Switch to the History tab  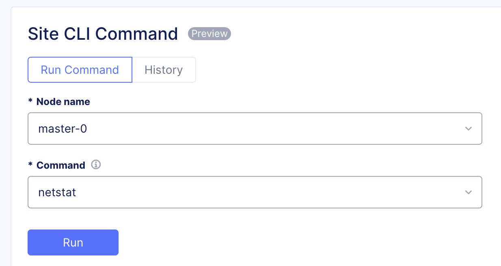click(x=164, y=70)
